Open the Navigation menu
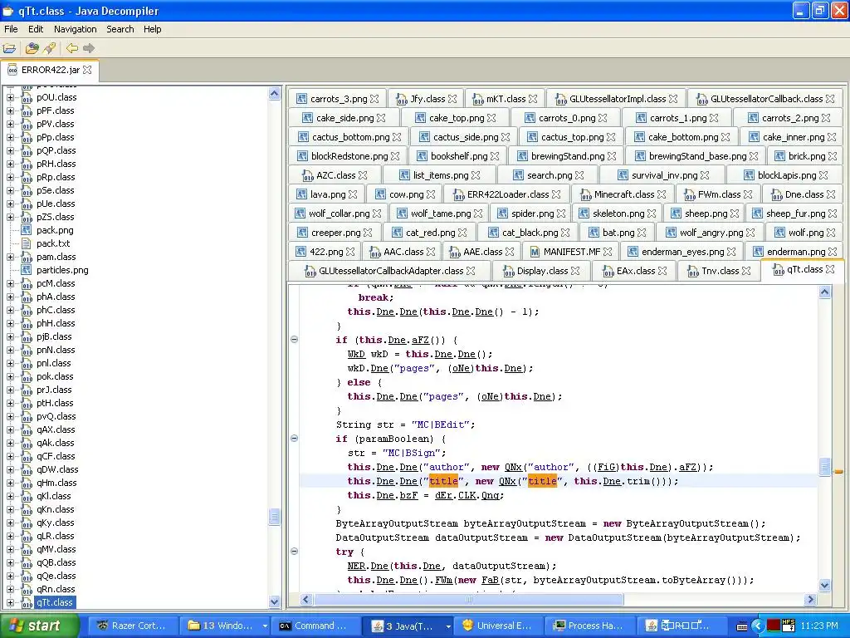The width and height of the screenshot is (850, 638). click(75, 29)
